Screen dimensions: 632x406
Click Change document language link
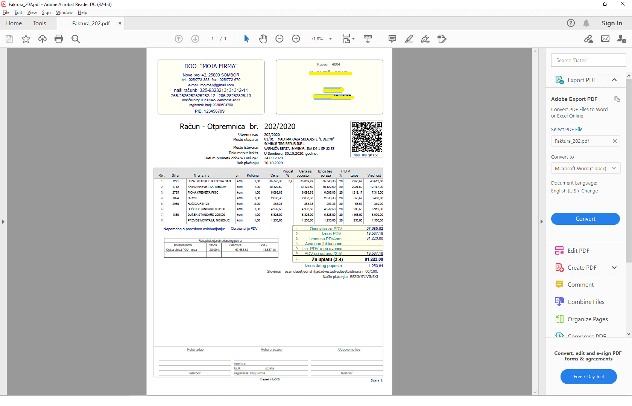pyautogui.click(x=589, y=191)
